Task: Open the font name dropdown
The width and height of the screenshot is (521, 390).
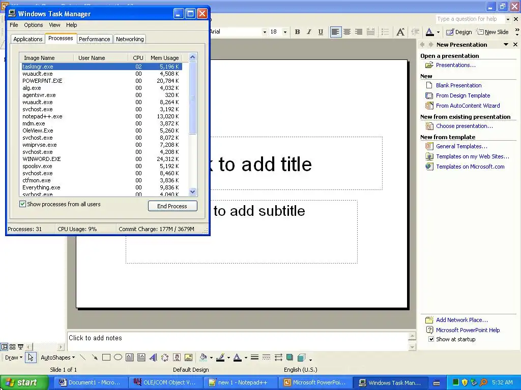Action: tap(265, 32)
